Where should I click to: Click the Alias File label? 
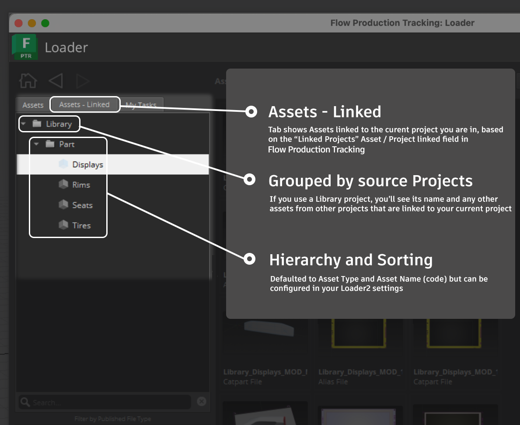coord(333,382)
